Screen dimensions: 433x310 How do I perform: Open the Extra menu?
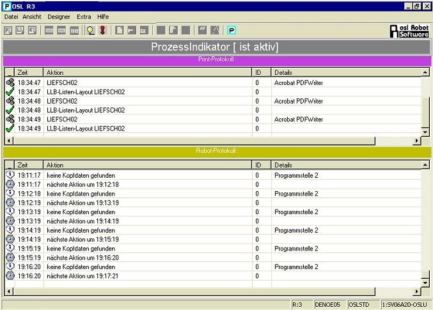click(x=84, y=17)
